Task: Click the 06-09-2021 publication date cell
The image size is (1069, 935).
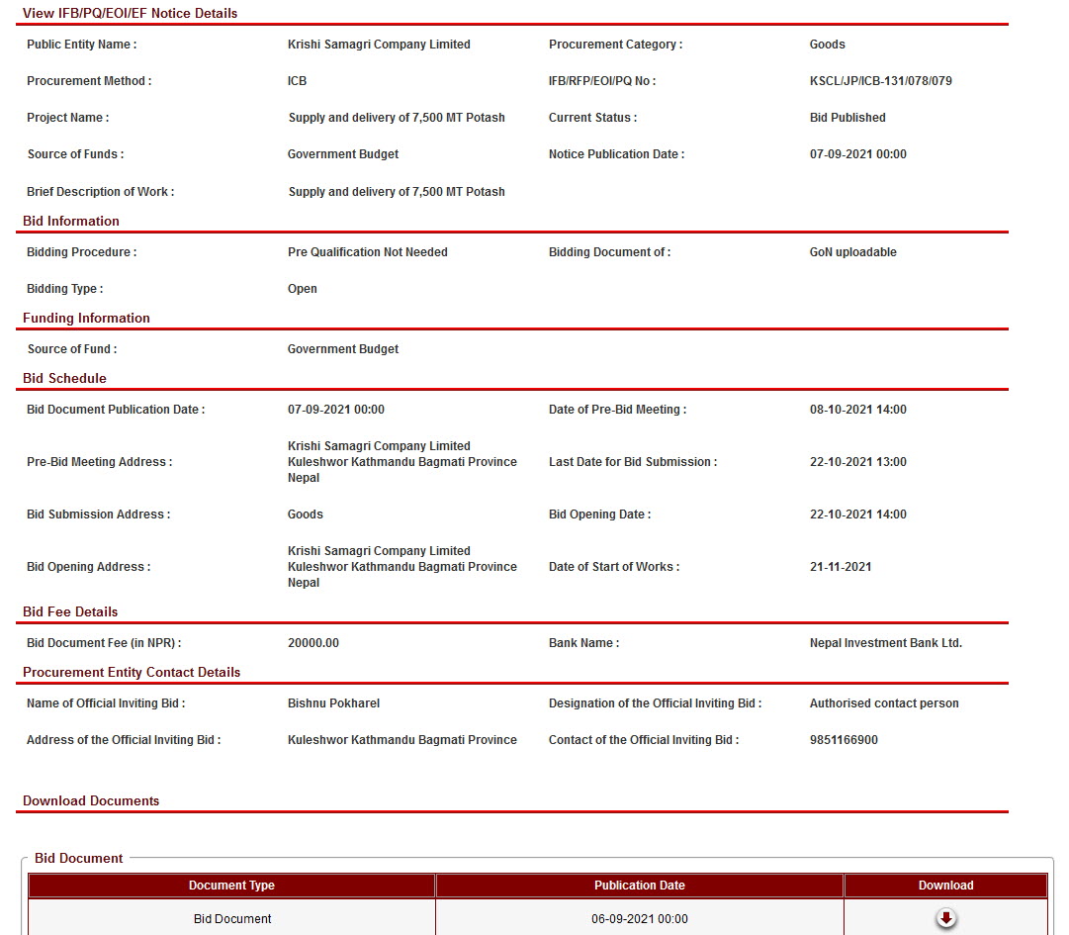Action: 639,919
